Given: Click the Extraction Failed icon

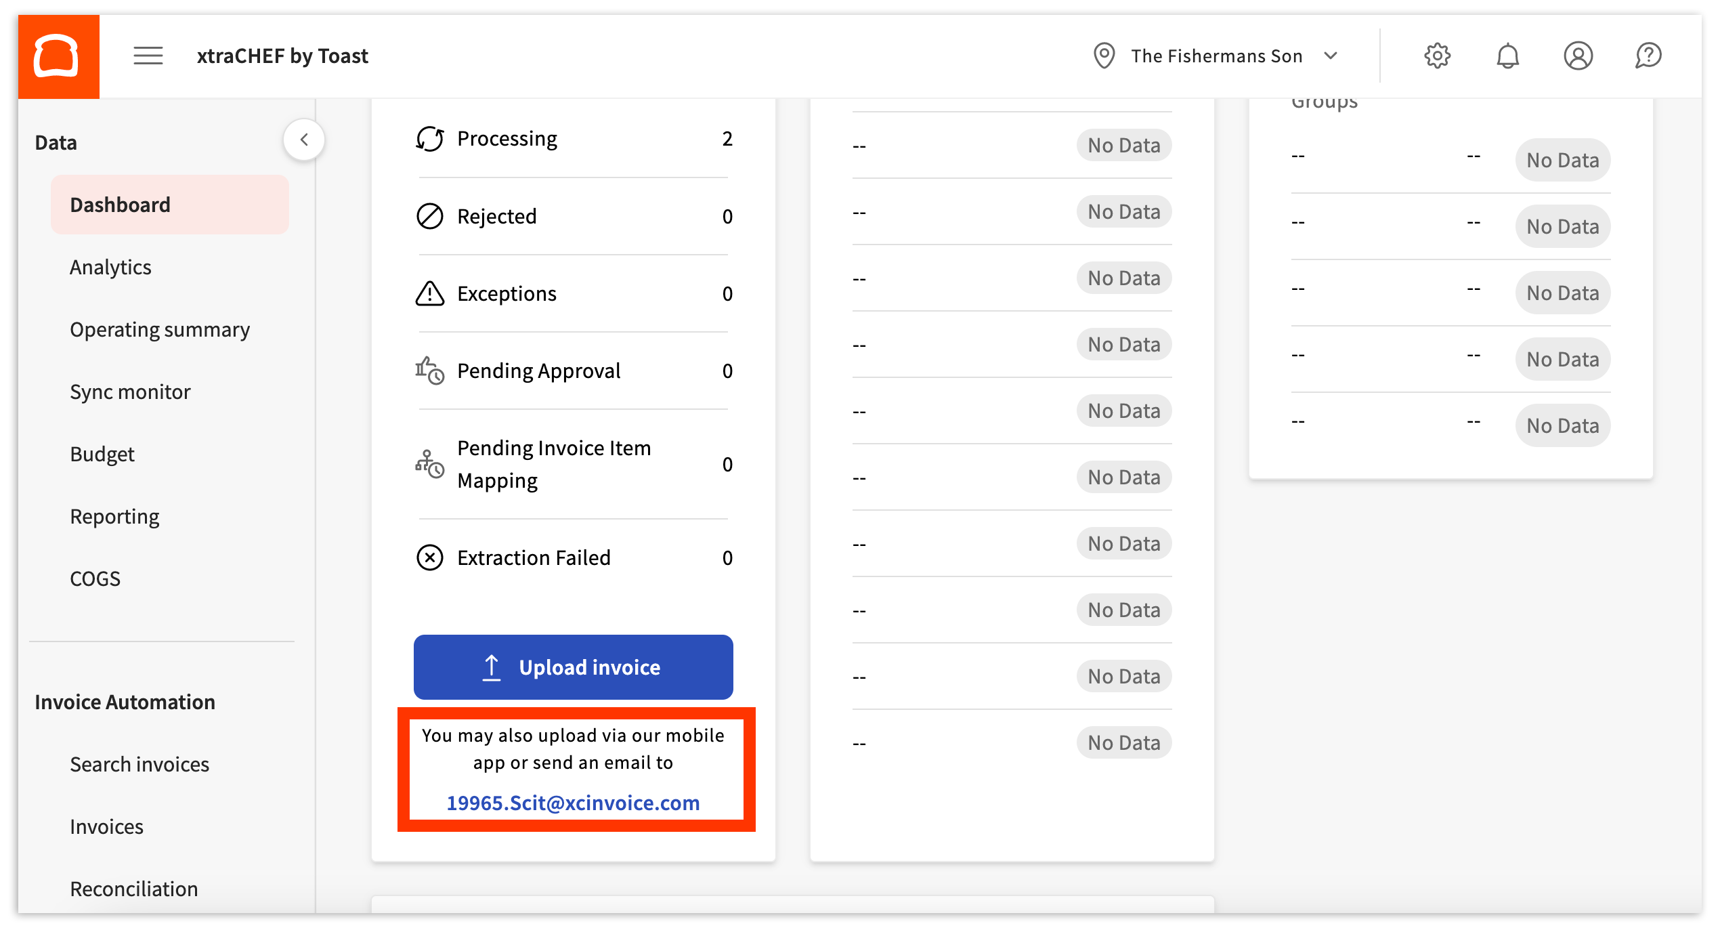Looking at the screenshot, I should 429,557.
